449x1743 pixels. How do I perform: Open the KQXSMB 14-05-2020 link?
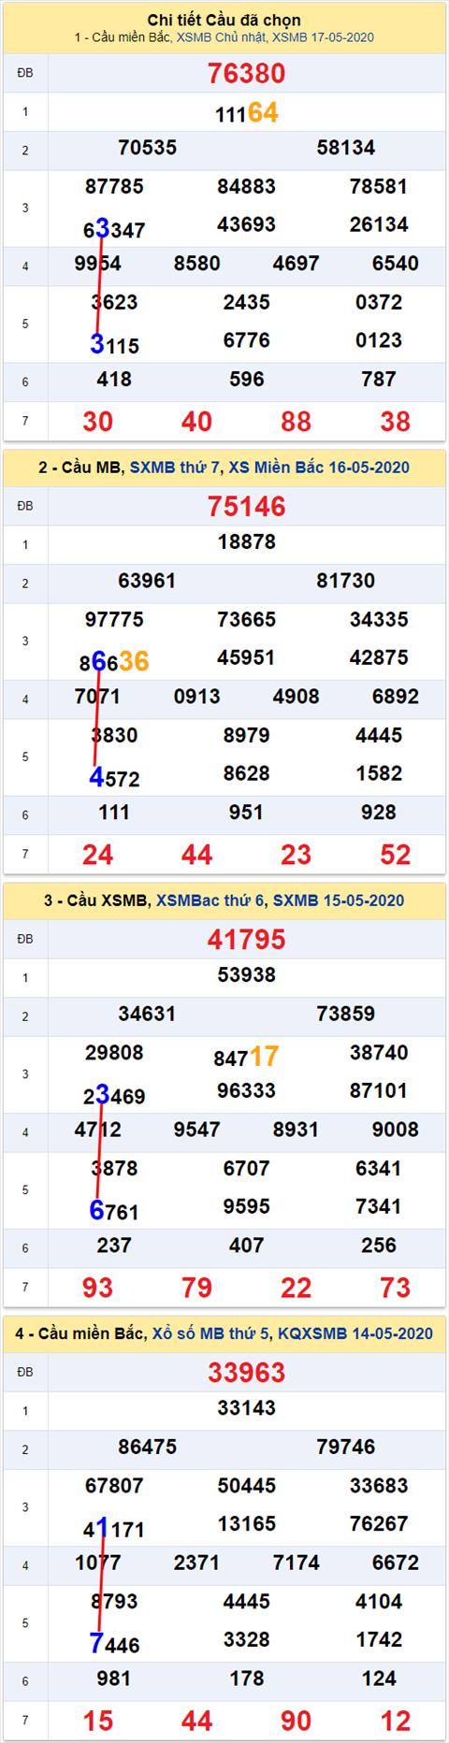355,1333
